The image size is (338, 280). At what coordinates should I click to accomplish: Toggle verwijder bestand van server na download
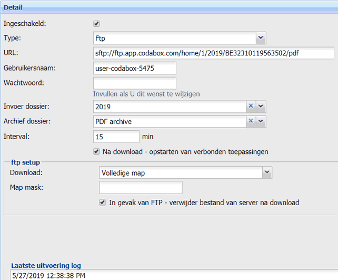(x=102, y=202)
